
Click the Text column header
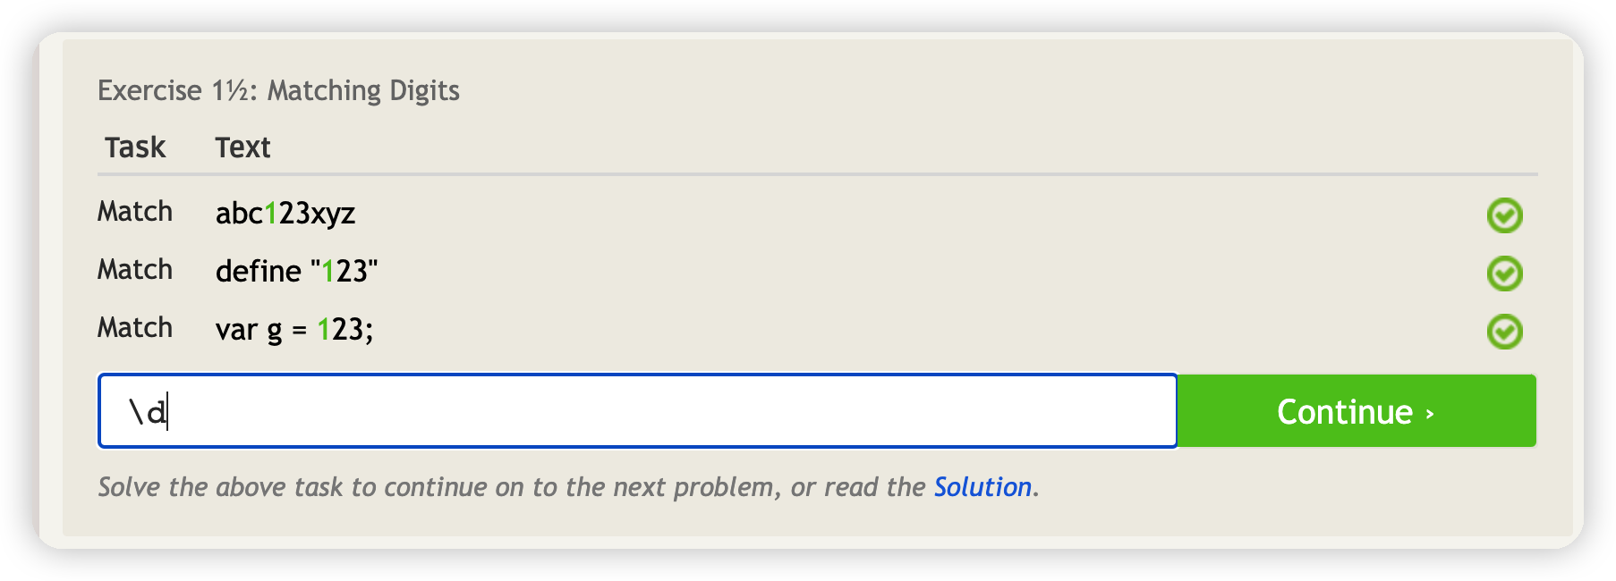(x=242, y=147)
